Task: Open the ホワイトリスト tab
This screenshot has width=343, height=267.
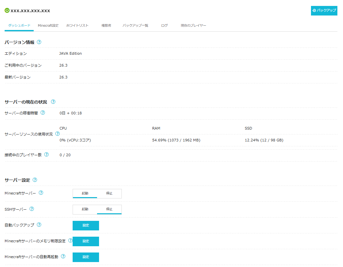Action: tap(77, 26)
